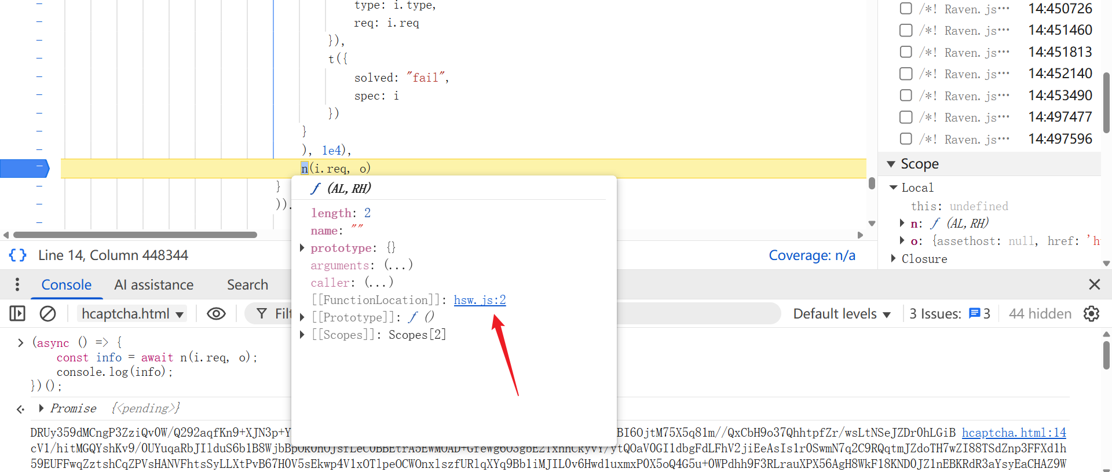Open the hcaptcha.html:14 source link
Image resolution: width=1112 pixels, height=472 pixels.
coord(1014,433)
